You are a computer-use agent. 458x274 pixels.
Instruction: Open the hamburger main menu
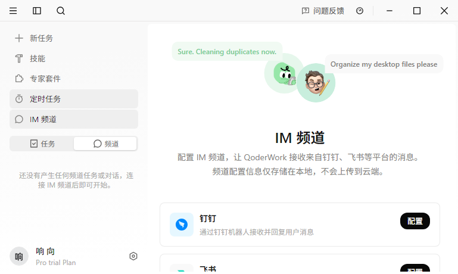13,11
